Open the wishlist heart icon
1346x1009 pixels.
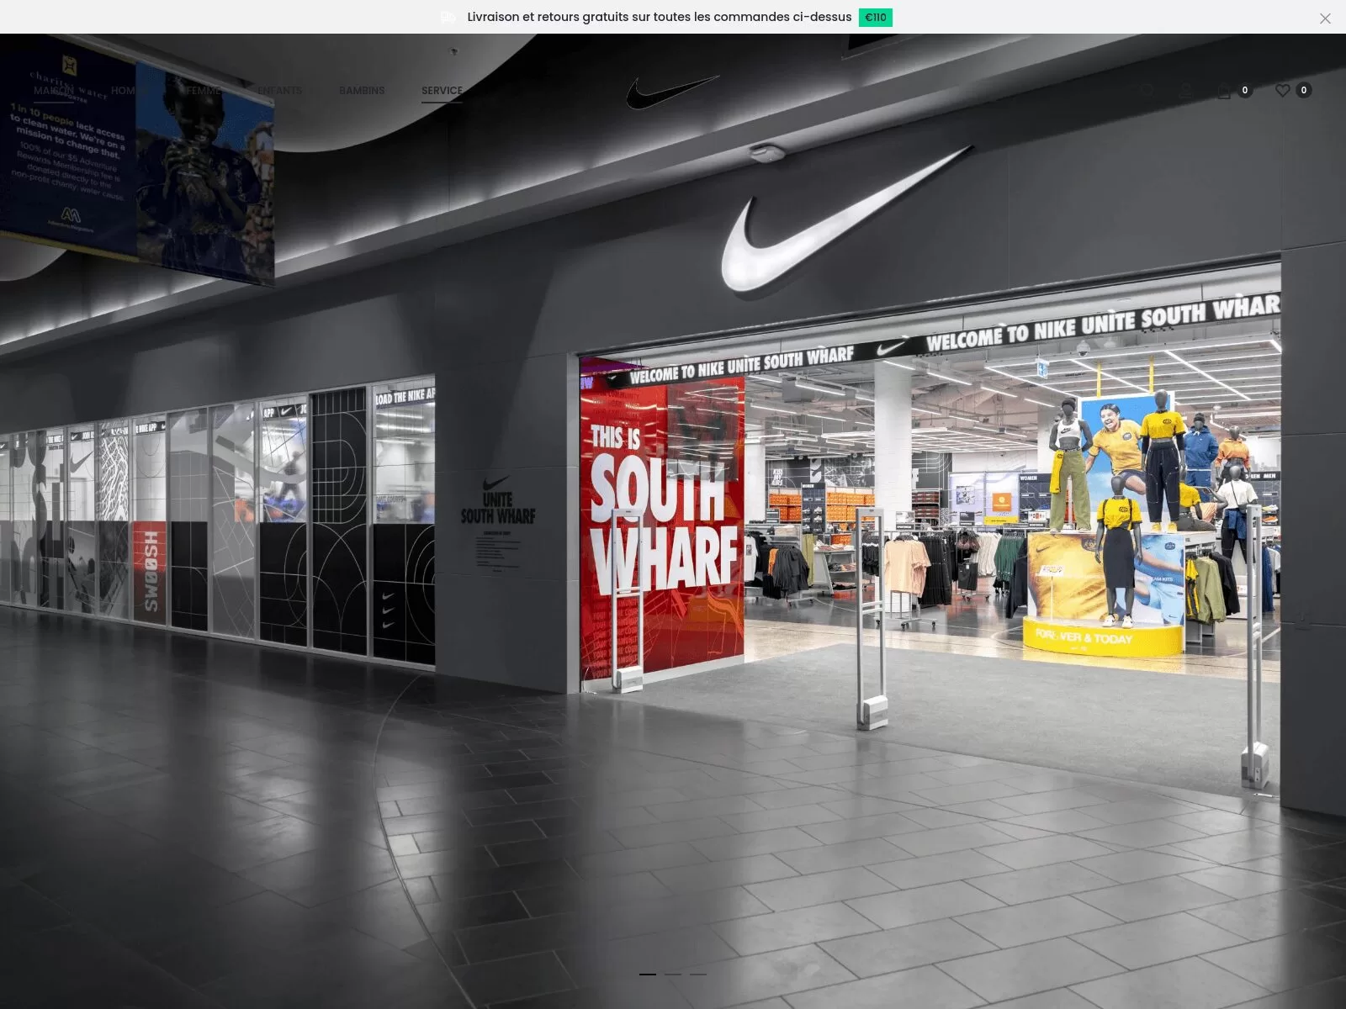pos(1282,91)
